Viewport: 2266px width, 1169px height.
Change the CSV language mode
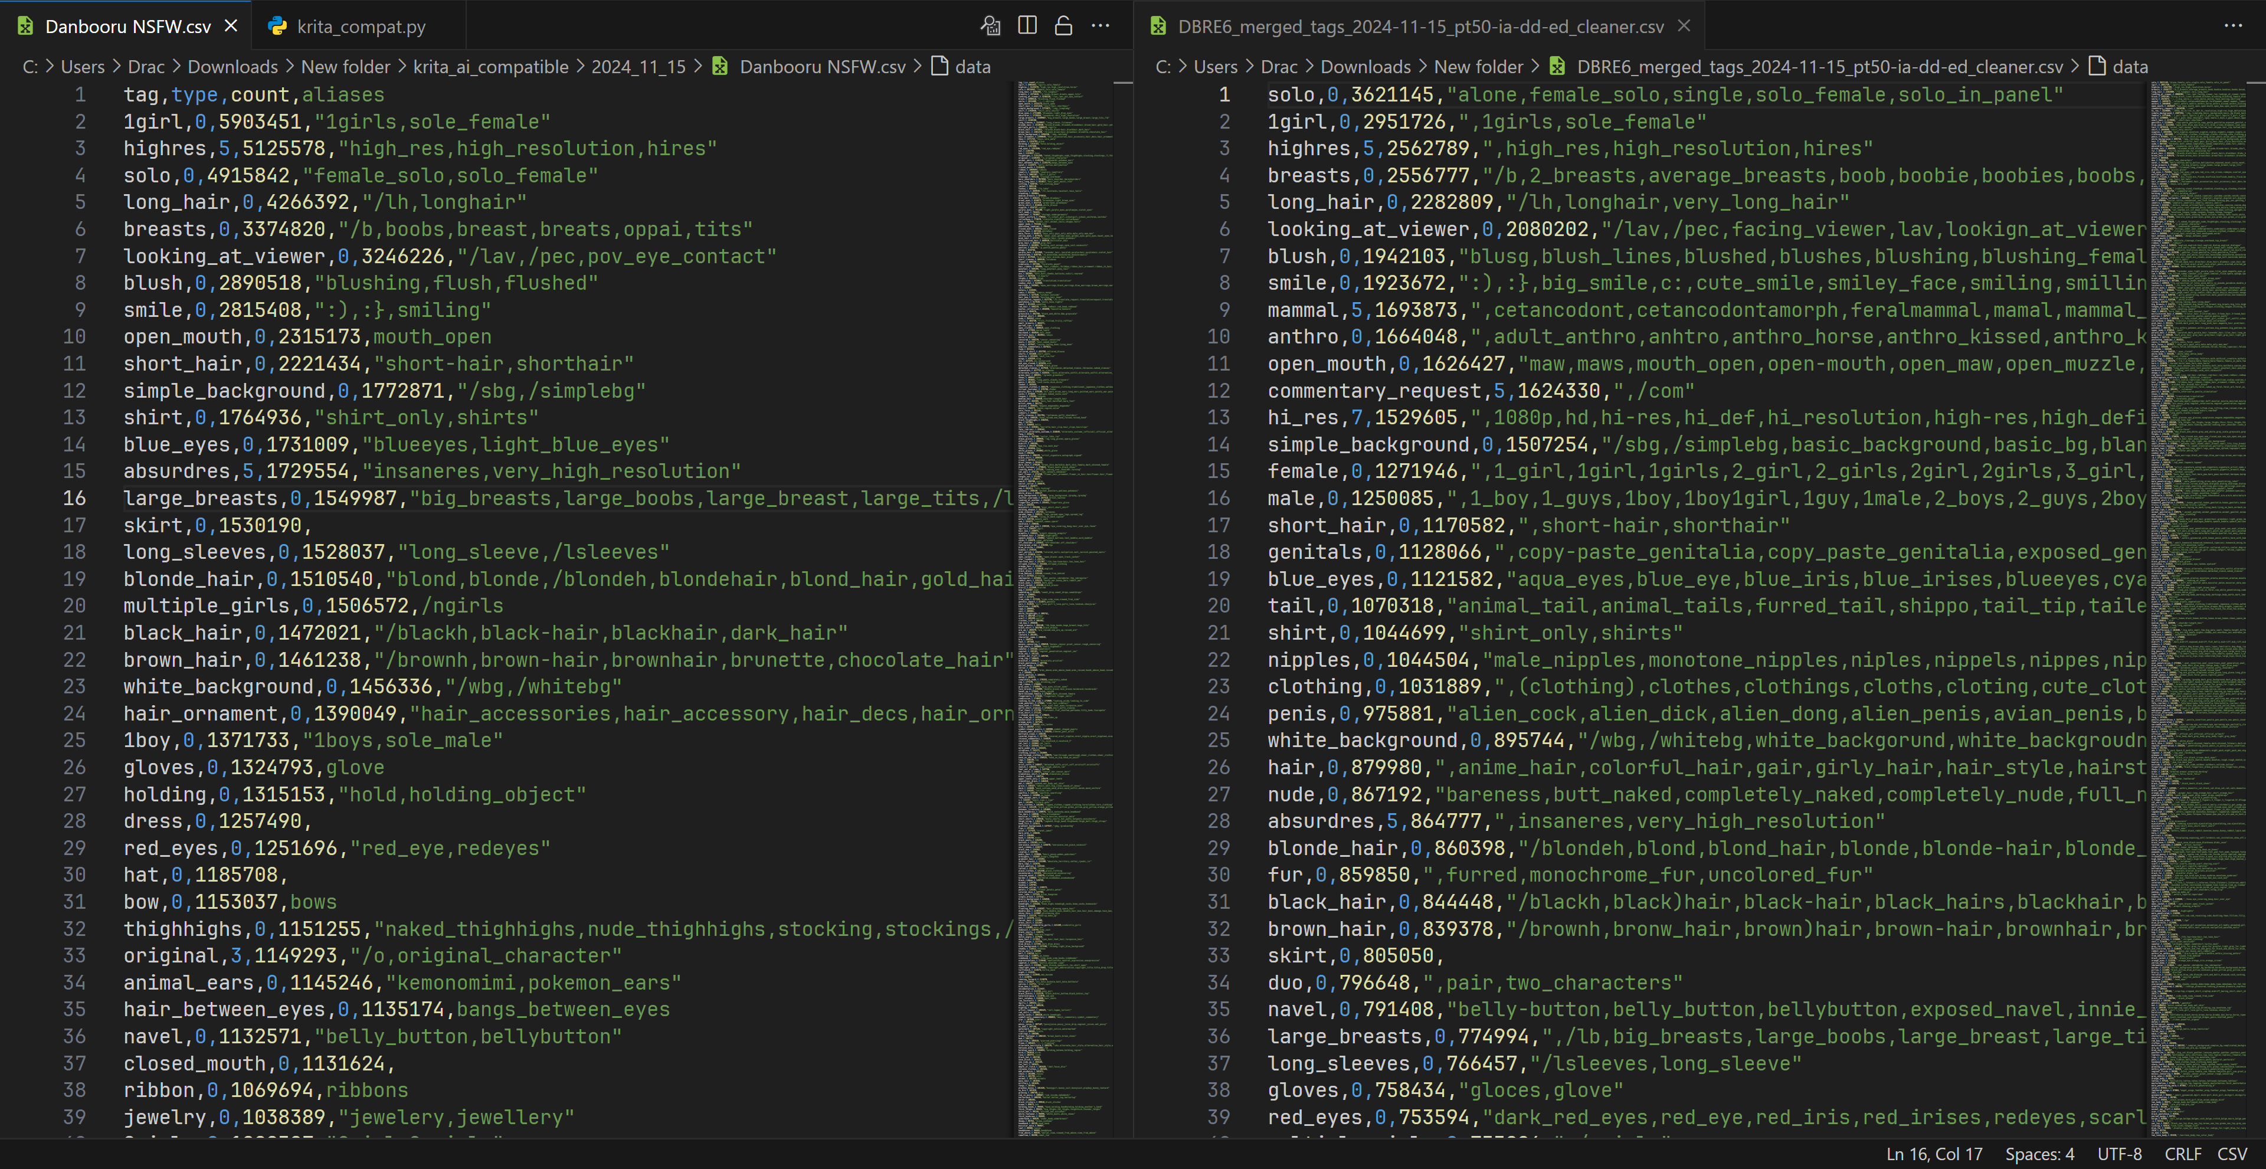pyautogui.click(x=2232, y=1154)
